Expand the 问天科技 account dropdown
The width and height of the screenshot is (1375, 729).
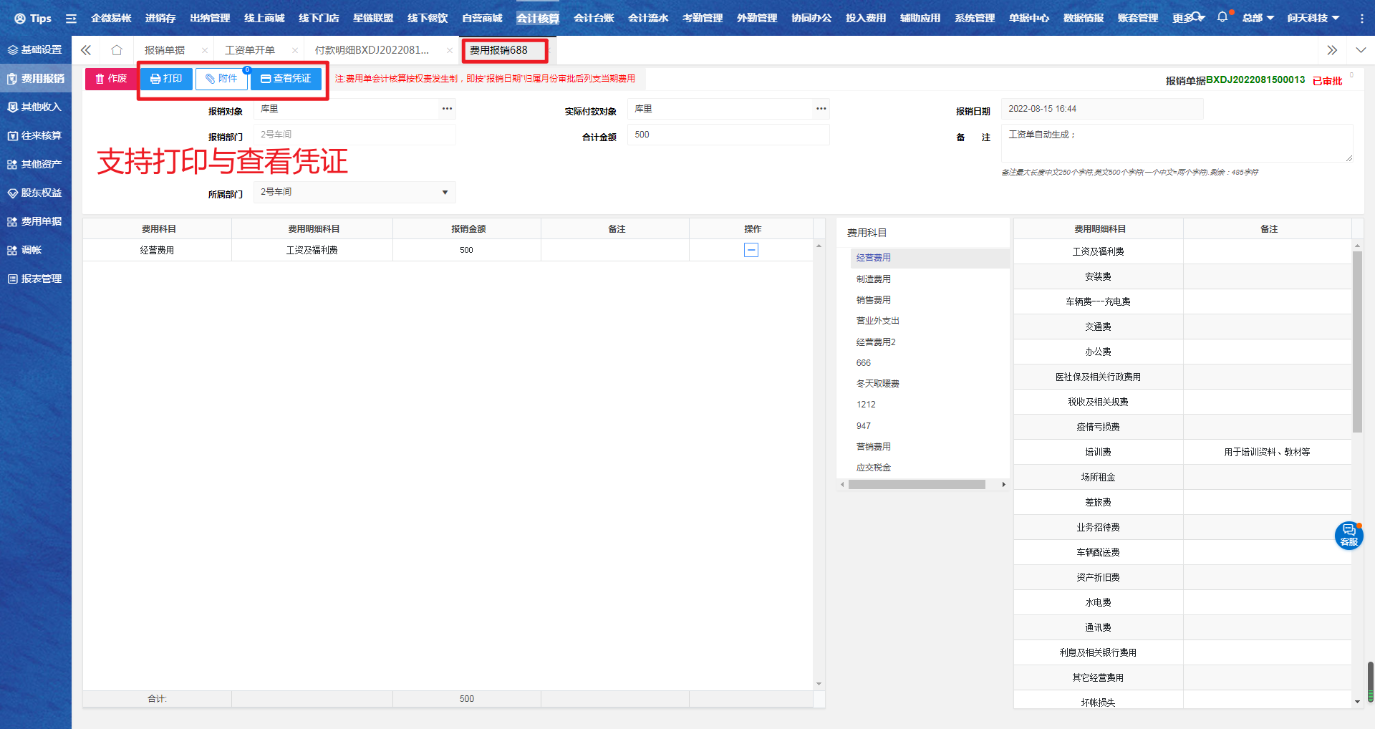click(1313, 18)
